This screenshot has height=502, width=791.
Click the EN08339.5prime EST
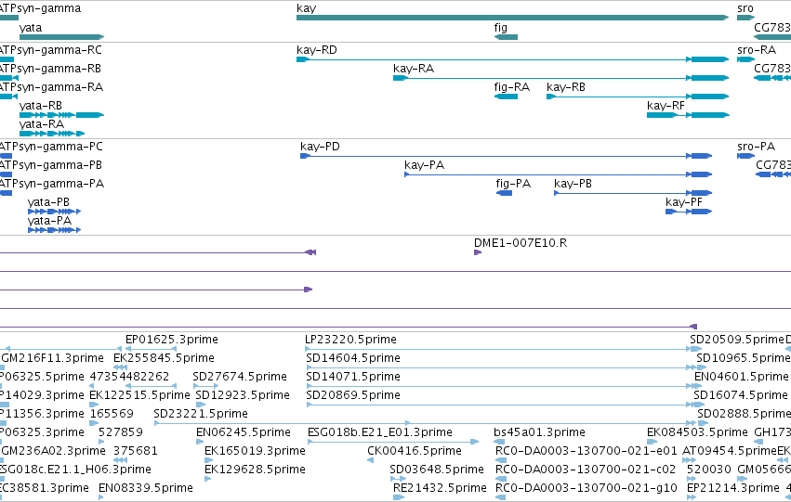[x=101, y=497]
